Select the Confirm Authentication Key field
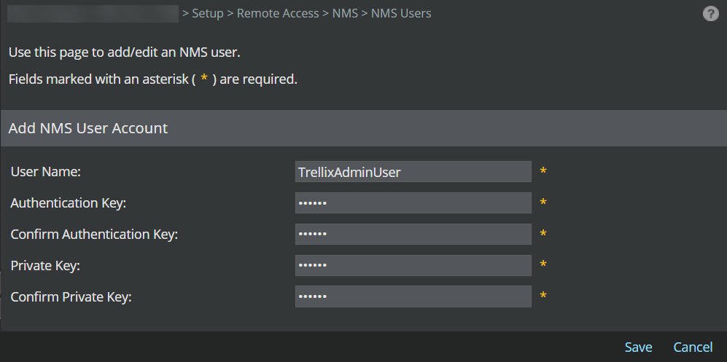Screen dimensions: 727x362 pos(413,234)
